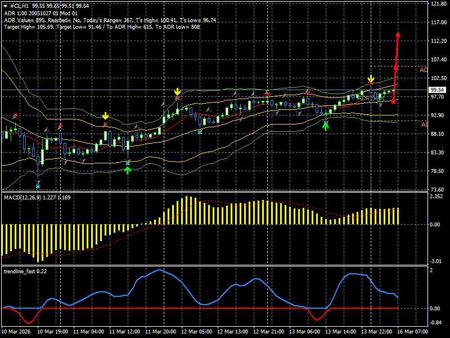Image resolution: width=450 pixels, height=338 pixels.
Task: Click the yellow arrow marker near 11 Mar 04:00
Action: 106,117
